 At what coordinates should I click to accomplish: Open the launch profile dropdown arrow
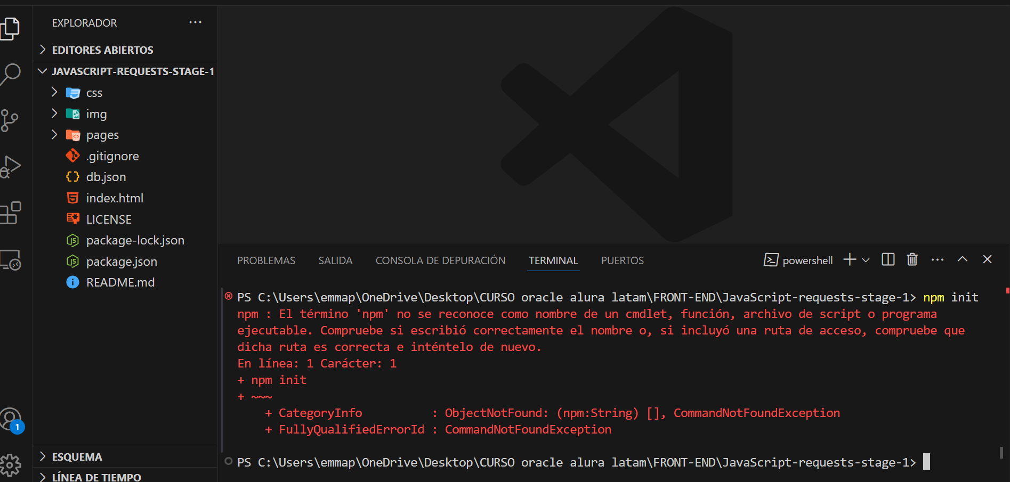(866, 260)
